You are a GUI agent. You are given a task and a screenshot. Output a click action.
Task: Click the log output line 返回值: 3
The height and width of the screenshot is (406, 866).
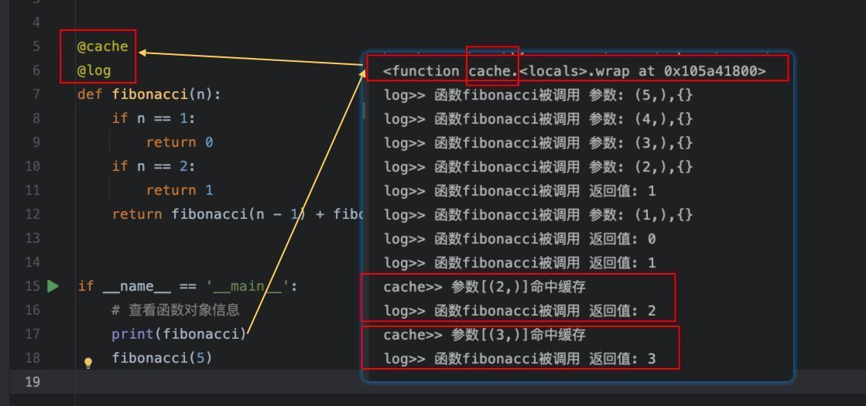[520, 359]
